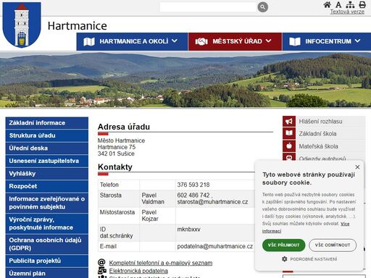Click the printer icon
Screen dimensions: 371x278
tap(362, 4)
